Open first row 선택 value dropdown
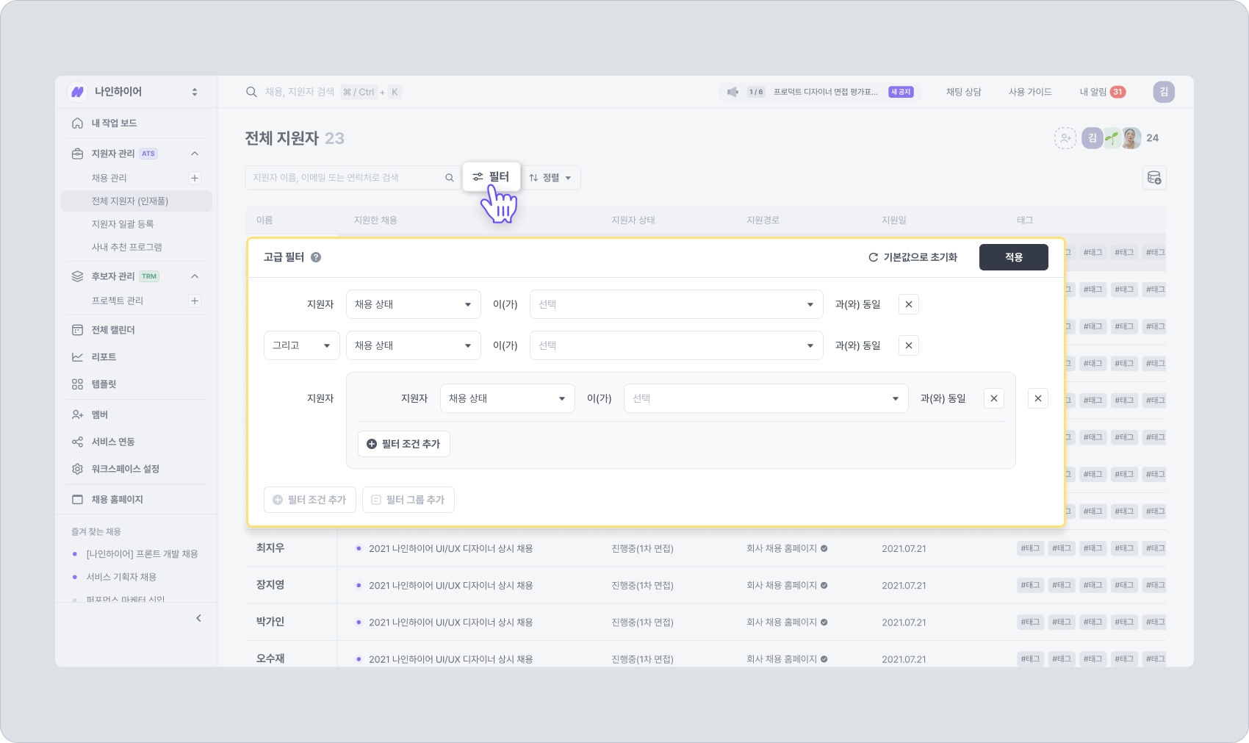This screenshot has height=743, width=1249. click(x=676, y=304)
